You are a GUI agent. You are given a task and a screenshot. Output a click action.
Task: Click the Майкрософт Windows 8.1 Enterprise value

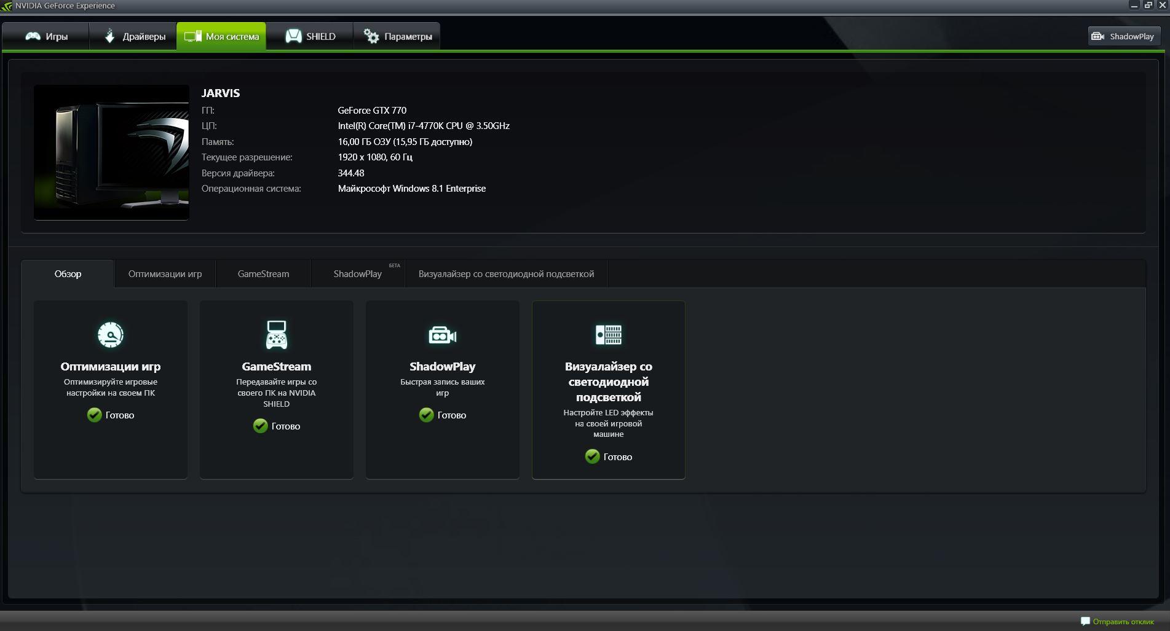[412, 189]
